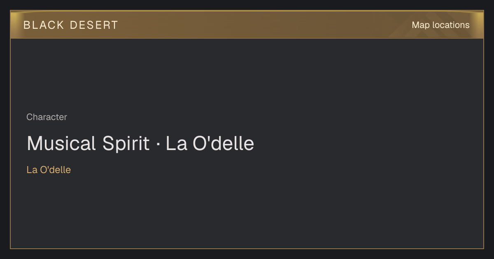
Task: Click La O'delle within the large heading
Action: tap(210, 143)
